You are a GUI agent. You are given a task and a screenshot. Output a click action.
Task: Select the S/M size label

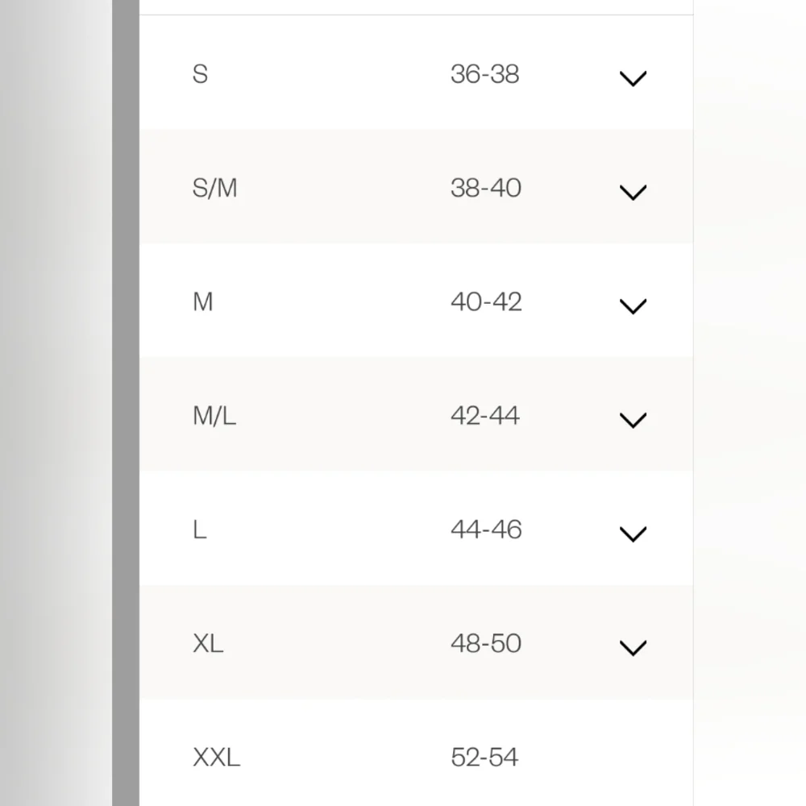(x=215, y=188)
